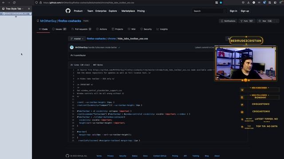This screenshot has height=159, width=284.
Task: Click the grid icon left of bookmark star
Action: 217,3
